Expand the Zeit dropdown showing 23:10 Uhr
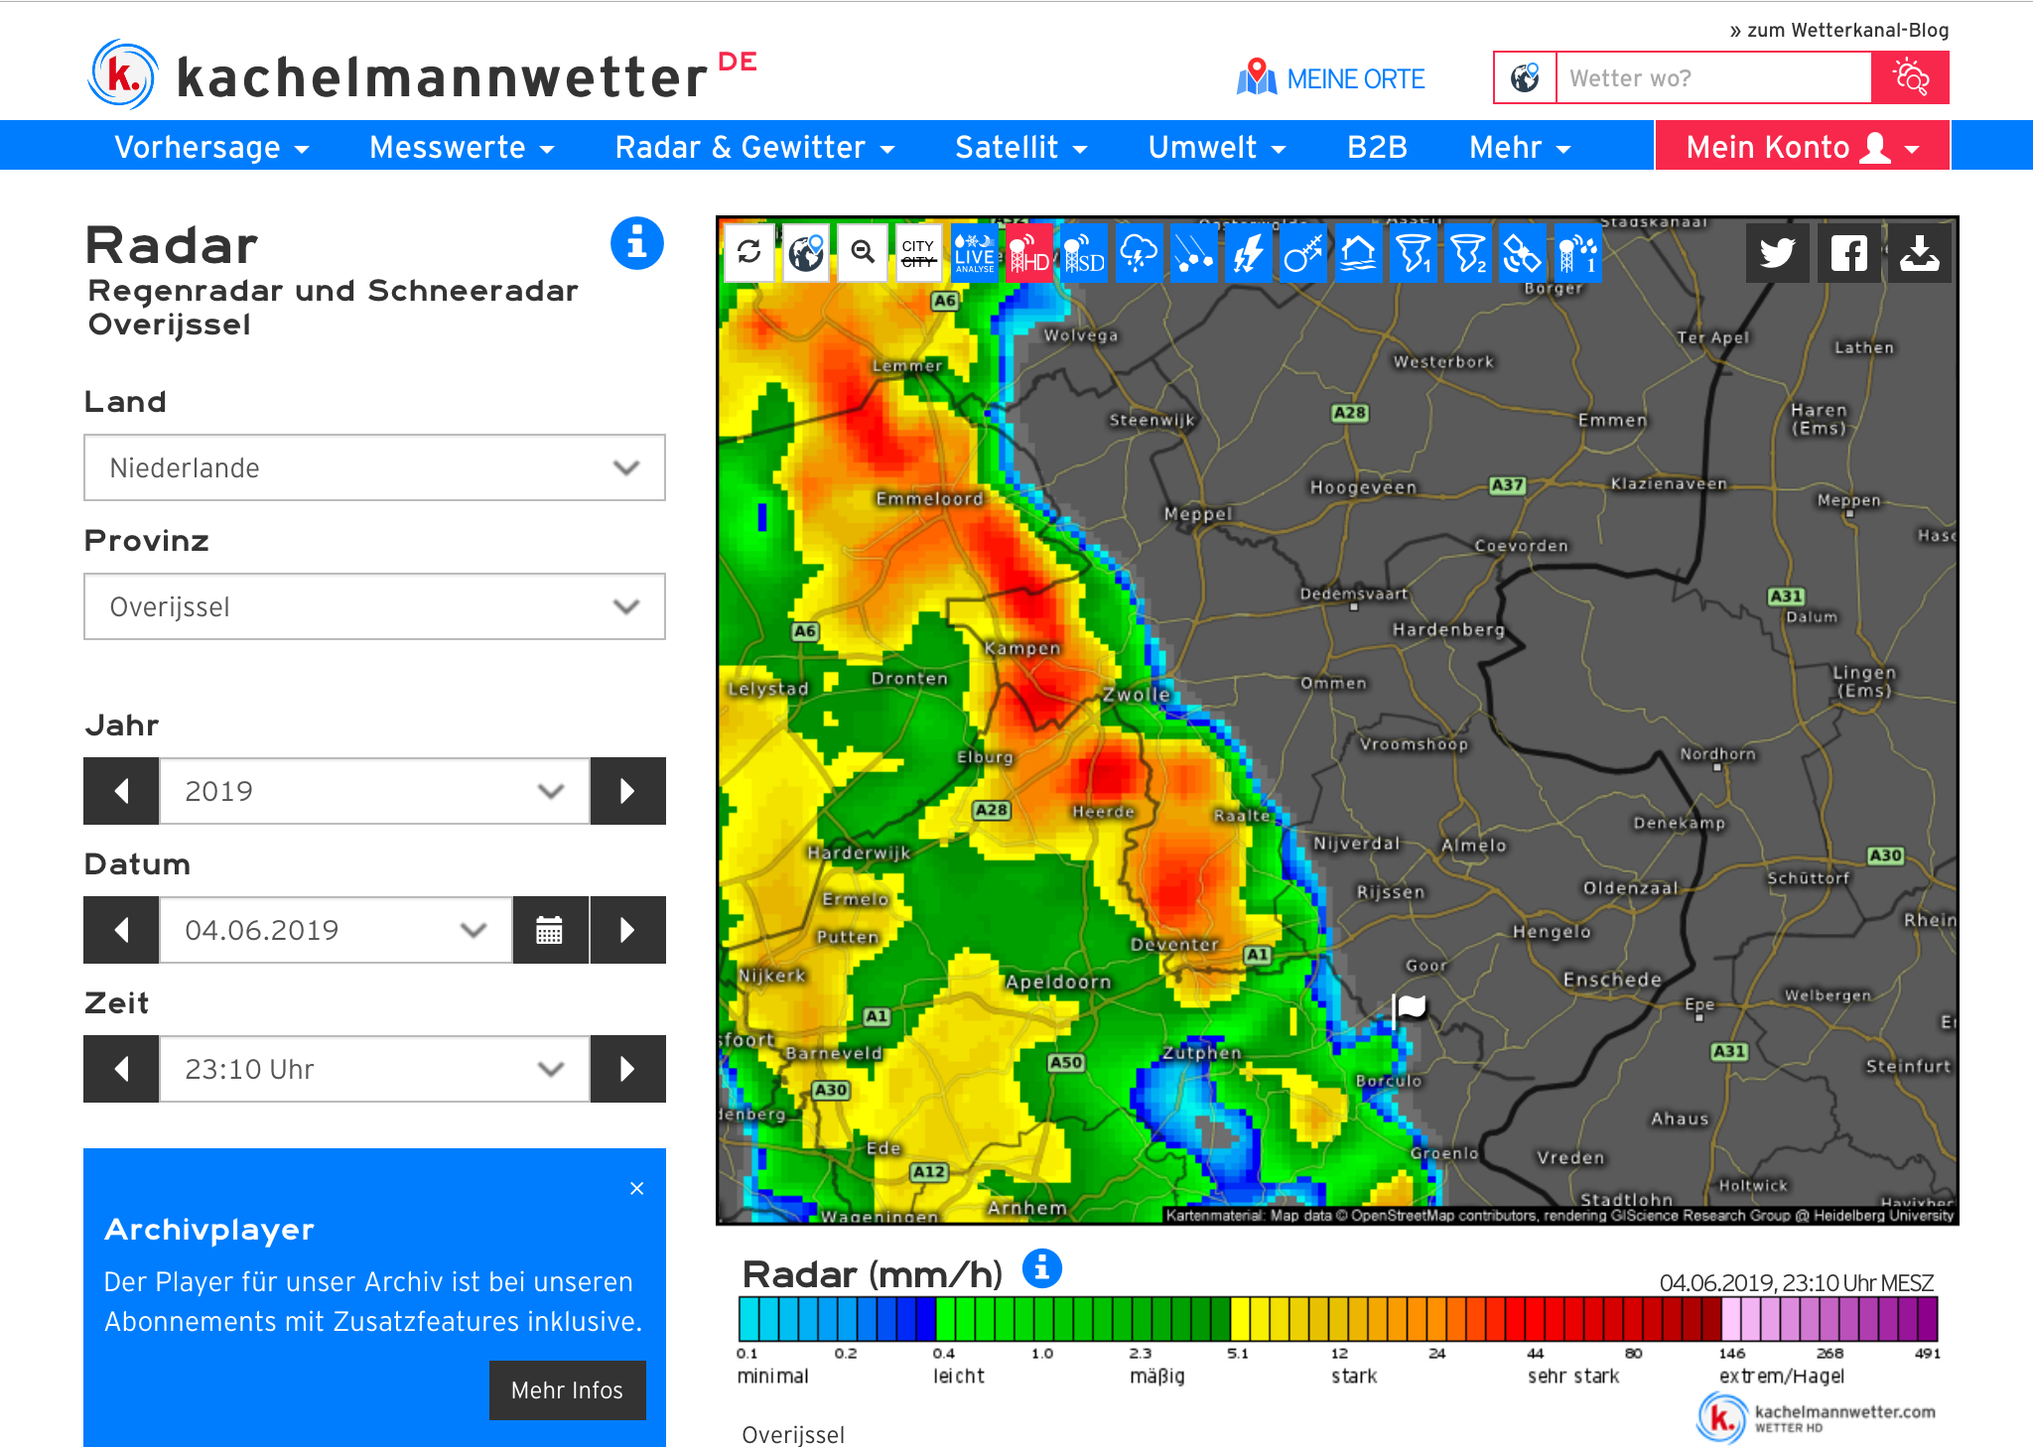This screenshot has width=2033, height=1447. coord(374,1069)
